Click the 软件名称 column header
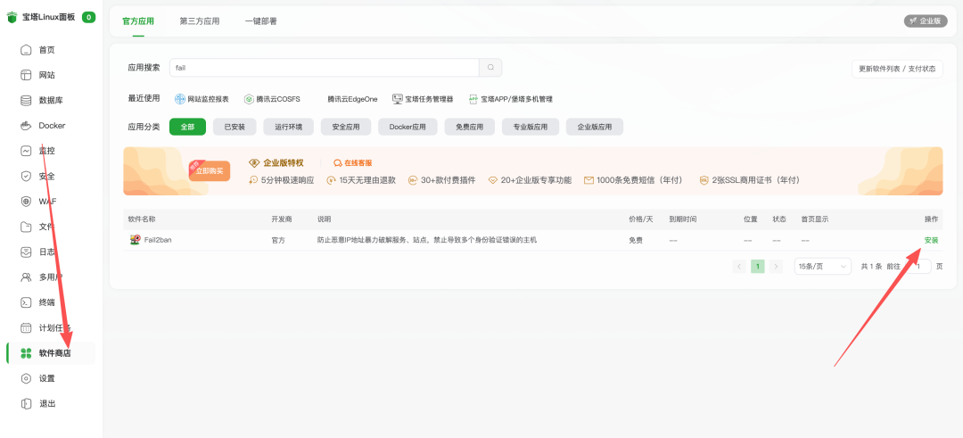The height and width of the screenshot is (438, 963). coord(143,219)
